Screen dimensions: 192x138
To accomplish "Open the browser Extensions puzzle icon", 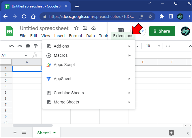I will click(162, 16).
